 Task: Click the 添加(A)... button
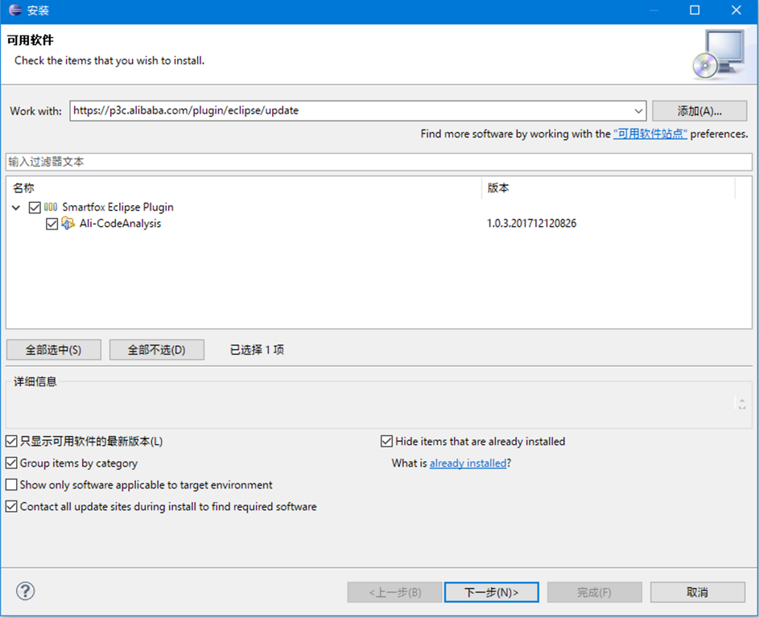[699, 111]
